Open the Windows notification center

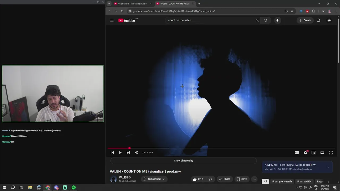(334, 188)
